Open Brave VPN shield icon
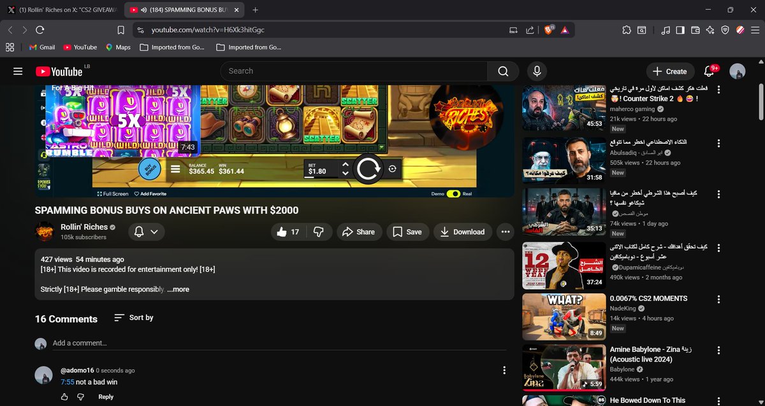 point(725,30)
